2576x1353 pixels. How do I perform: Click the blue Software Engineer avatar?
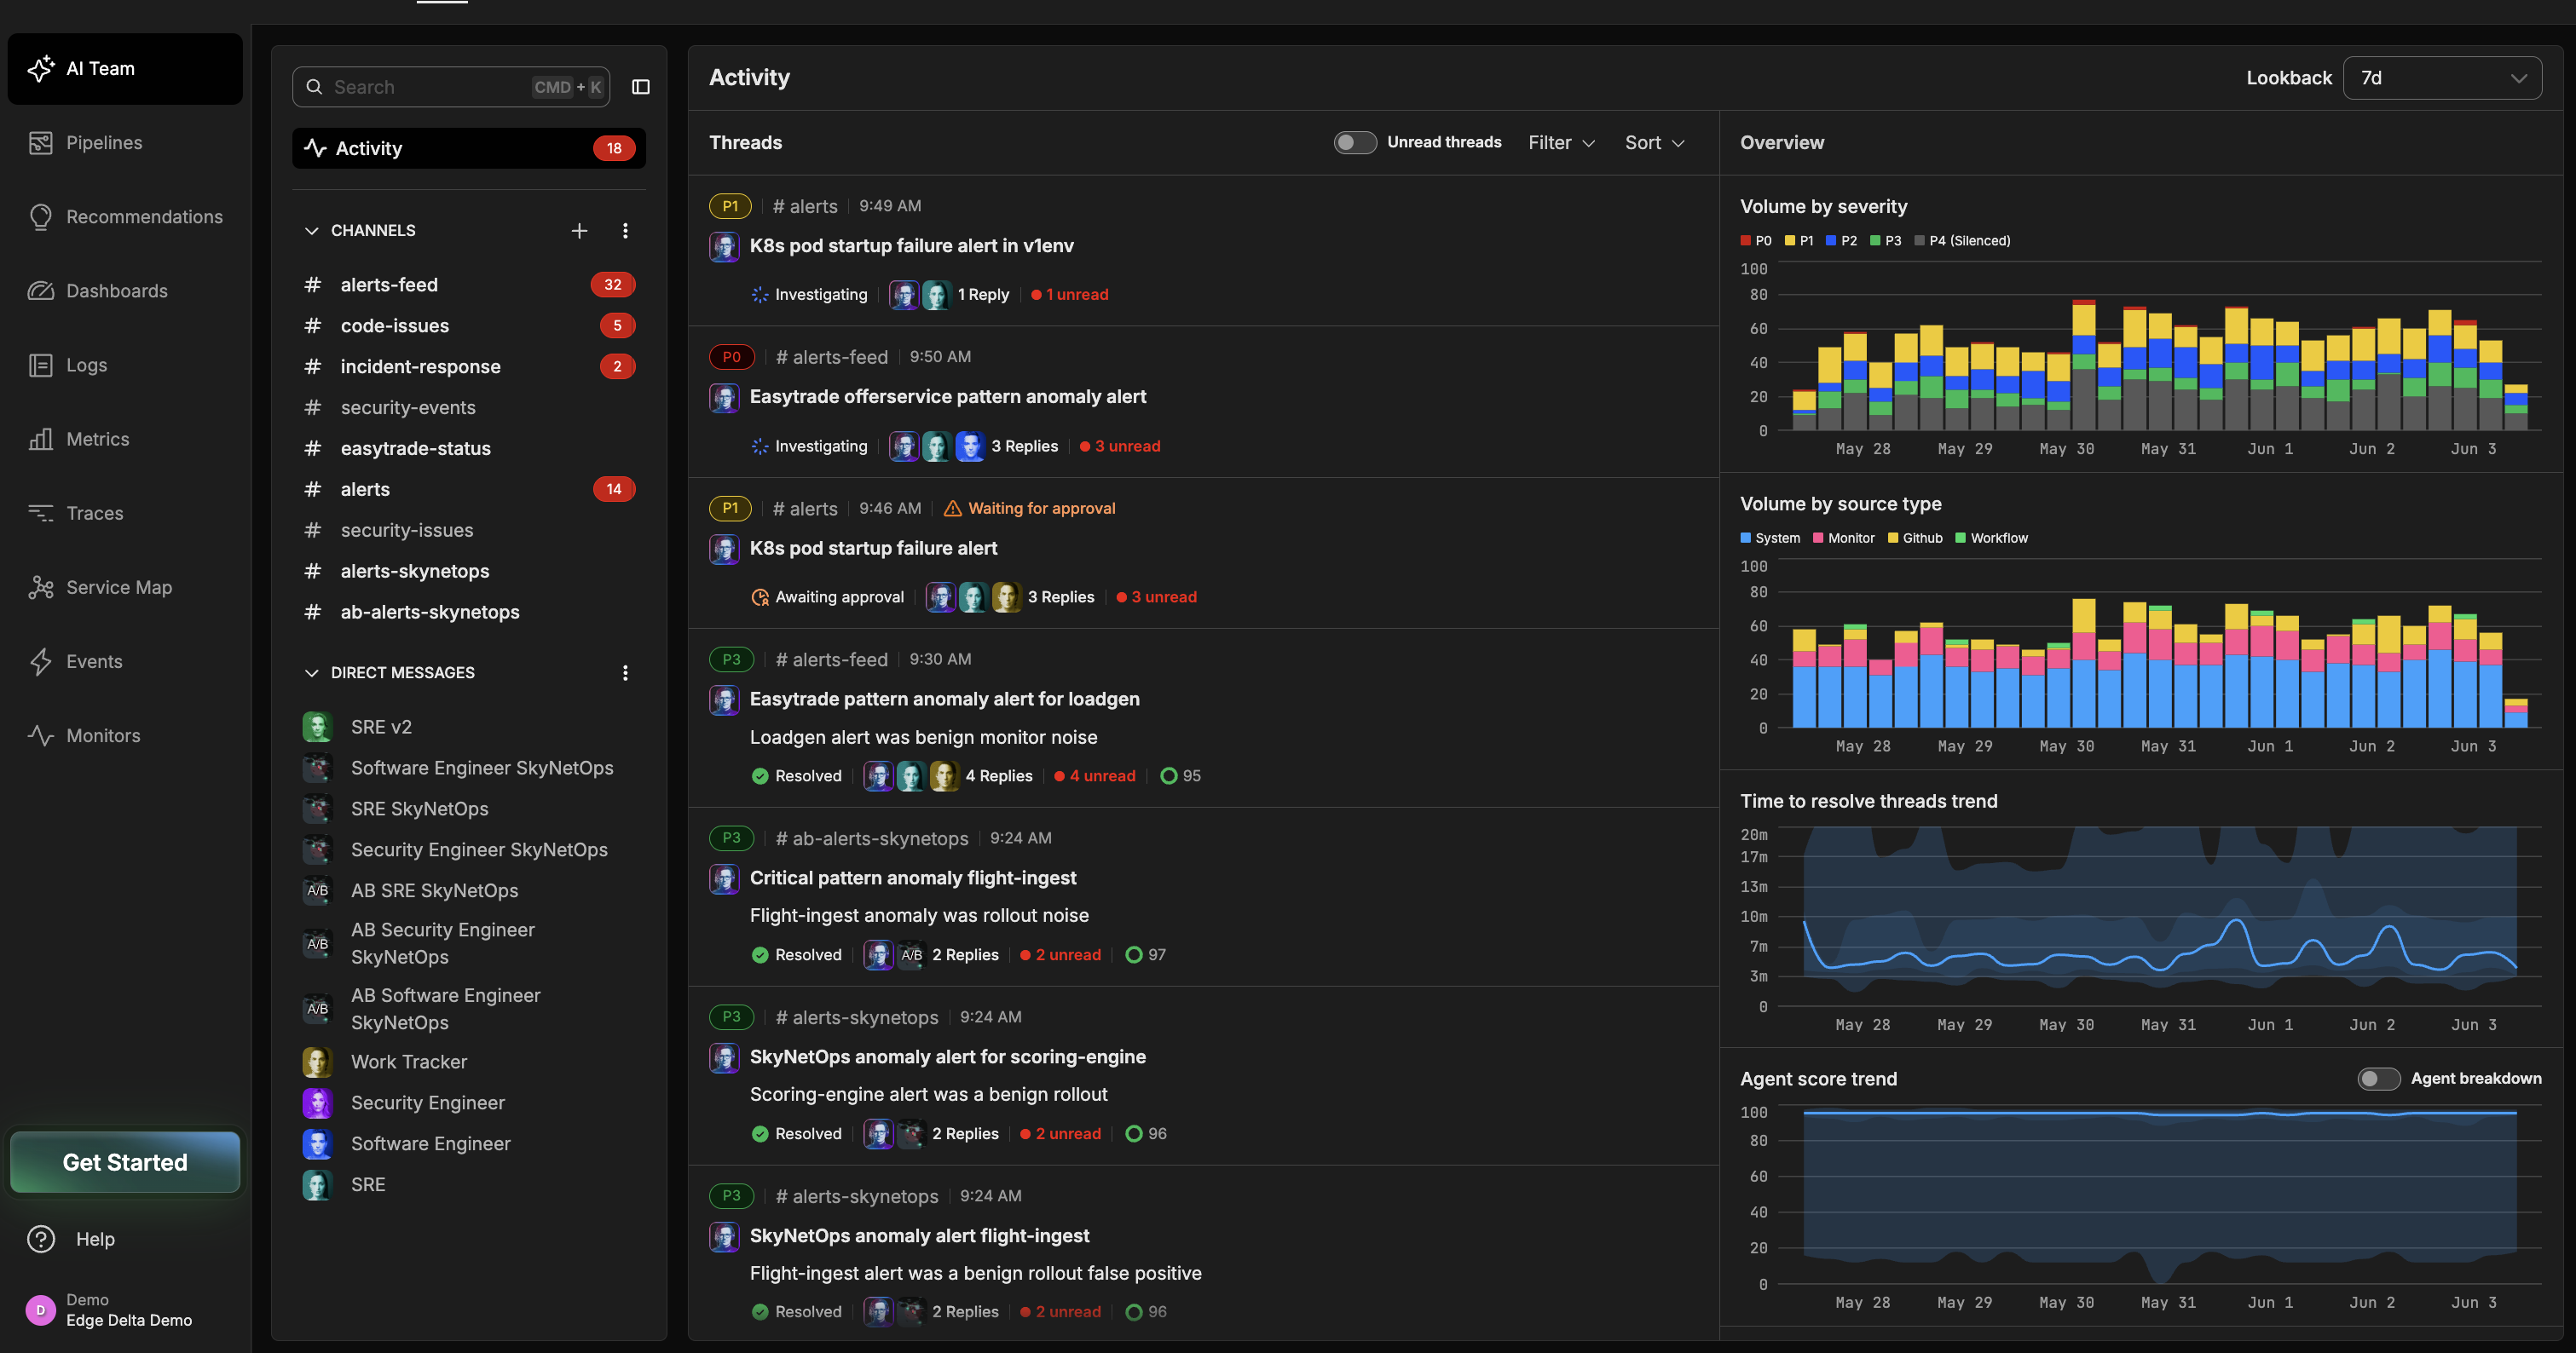click(x=317, y=1143)
